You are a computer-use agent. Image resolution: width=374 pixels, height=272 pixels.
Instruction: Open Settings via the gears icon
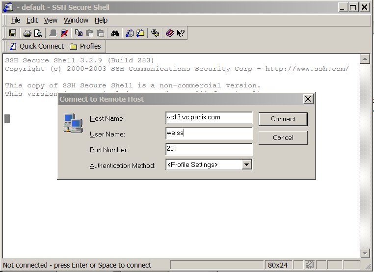click(x=155, y=33)
